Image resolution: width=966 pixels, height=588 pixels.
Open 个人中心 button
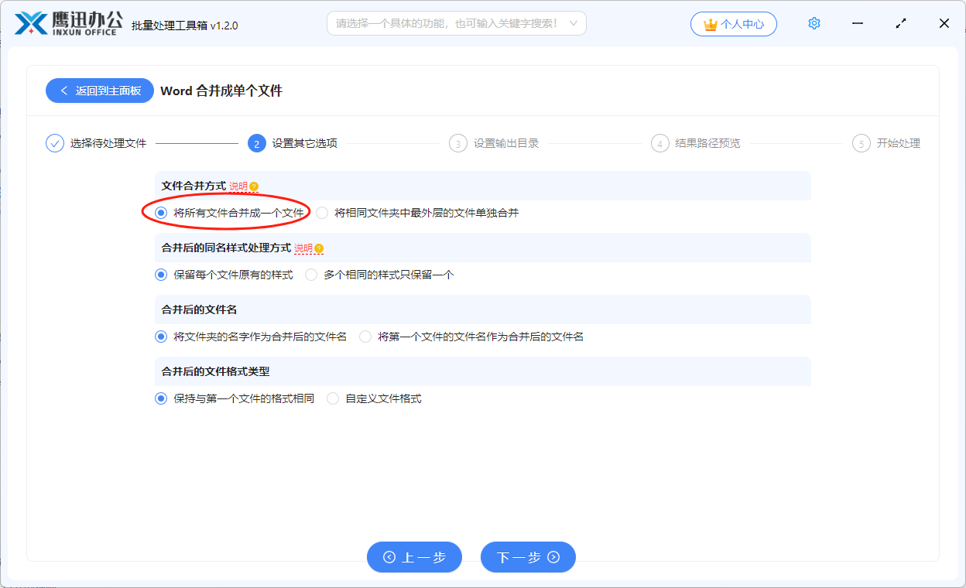pos(734,24)
